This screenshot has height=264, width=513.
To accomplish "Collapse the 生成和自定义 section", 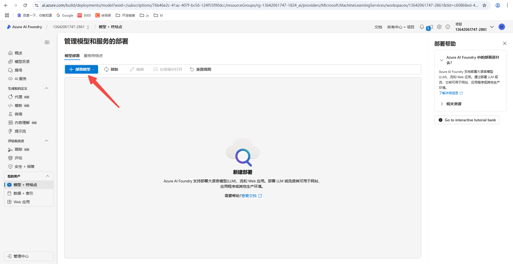I will click(47, 88).
